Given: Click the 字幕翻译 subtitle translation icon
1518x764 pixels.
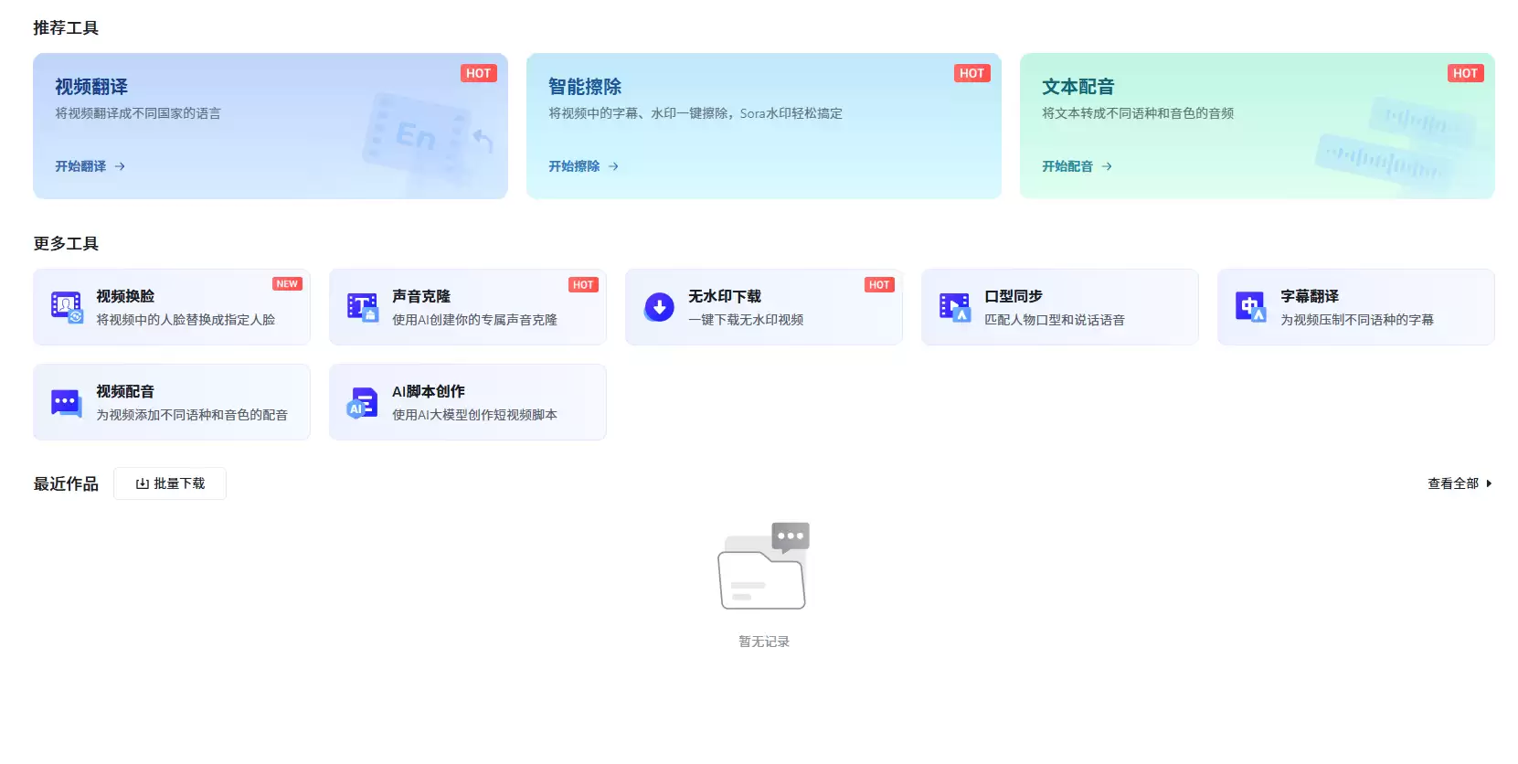Looking at the screenshot, I should pyautogui.click(x=1251, y=307).
